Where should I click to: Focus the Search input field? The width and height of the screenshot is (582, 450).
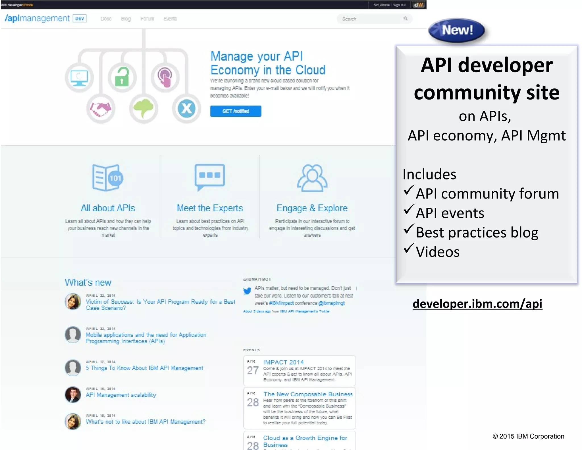point(374,19)
